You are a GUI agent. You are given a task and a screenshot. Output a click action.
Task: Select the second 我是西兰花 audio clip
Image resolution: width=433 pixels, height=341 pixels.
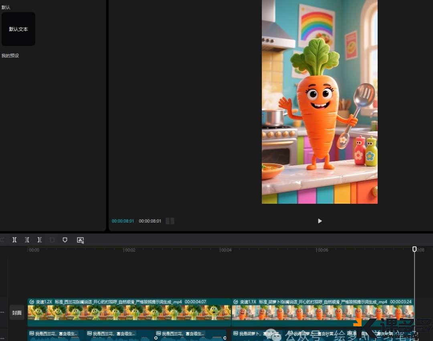coord(120,335)
